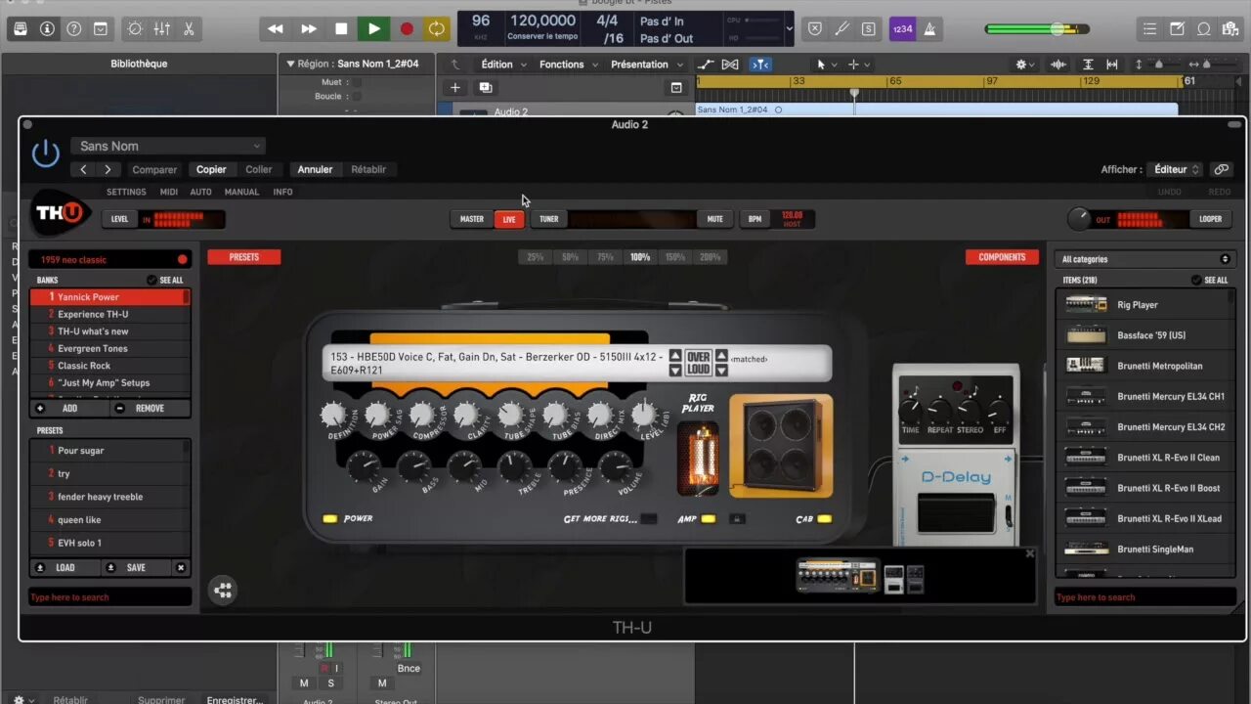
Task: Set zoom to 75%
Action: (x=605, y=257)
